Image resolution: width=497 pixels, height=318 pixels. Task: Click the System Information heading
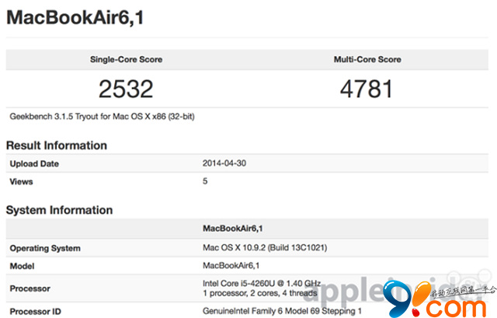(59, 210)
